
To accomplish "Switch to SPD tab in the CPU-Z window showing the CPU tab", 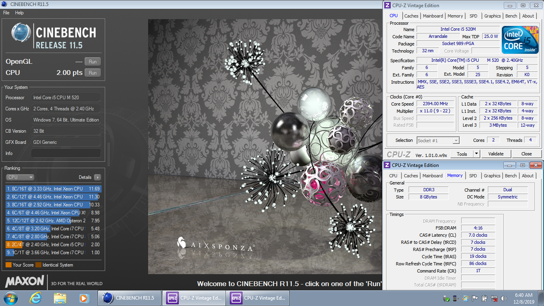I will point(473,16).
